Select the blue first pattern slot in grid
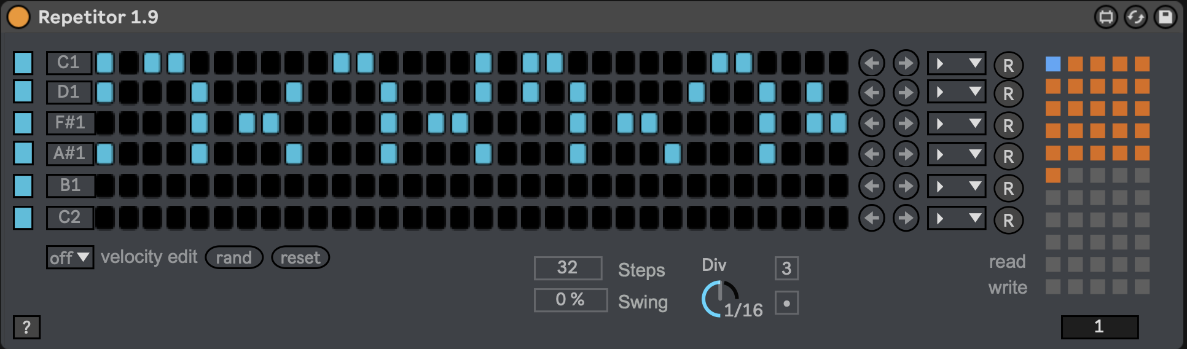Screen dimensions: 1187x349 (x=1052, y=64)
